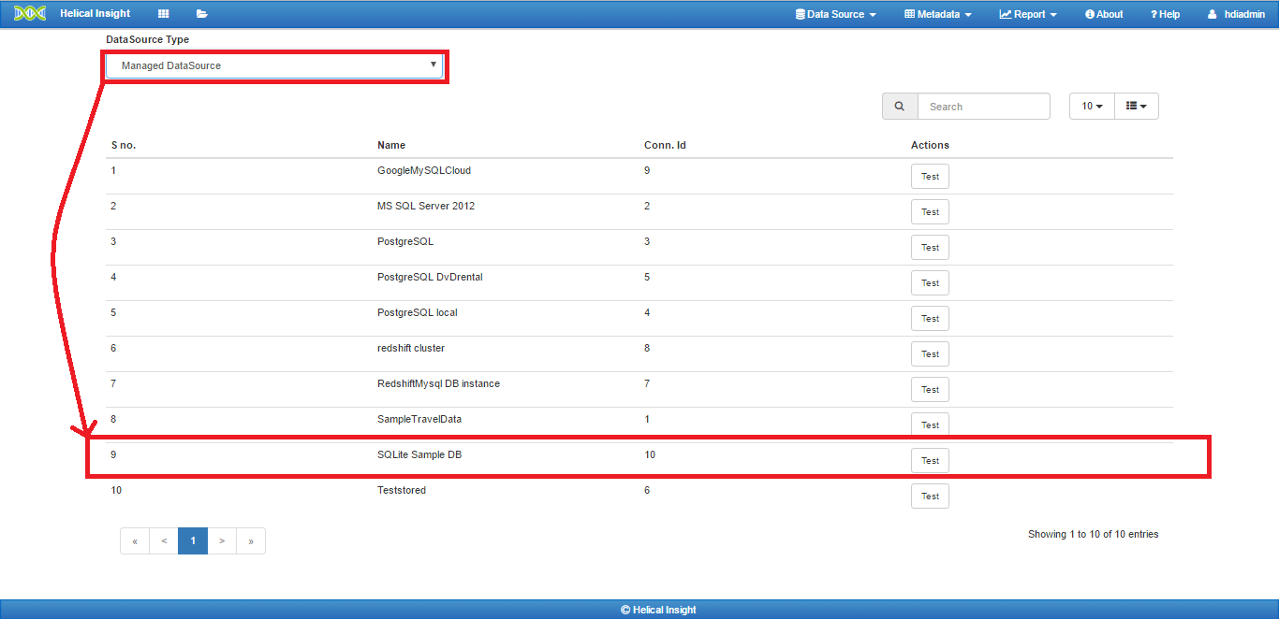Select the RedshiftMysql DB instance name cell
Viewport: 1279px width, 619px height.
tap(438, 383)
